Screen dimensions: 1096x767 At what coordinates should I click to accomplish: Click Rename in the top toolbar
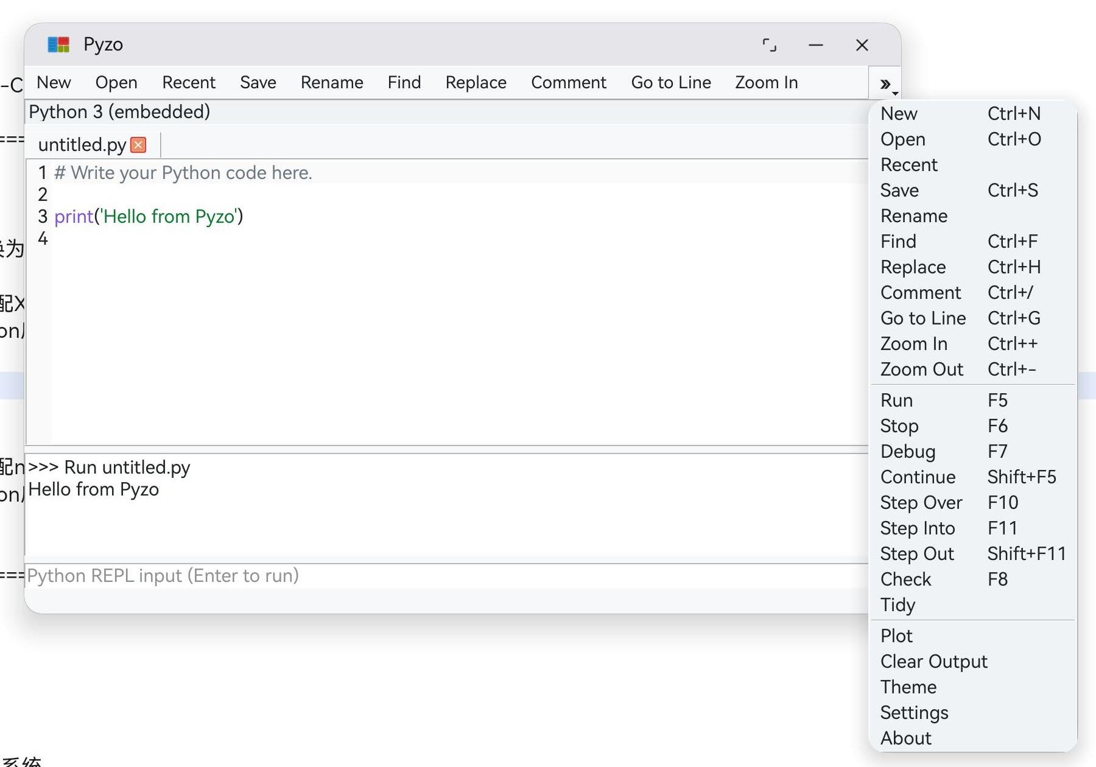[x=332, y=82]
